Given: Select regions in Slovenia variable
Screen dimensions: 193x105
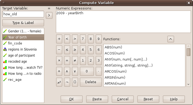Looking at the screenshot, I should (x=23, y=49).
